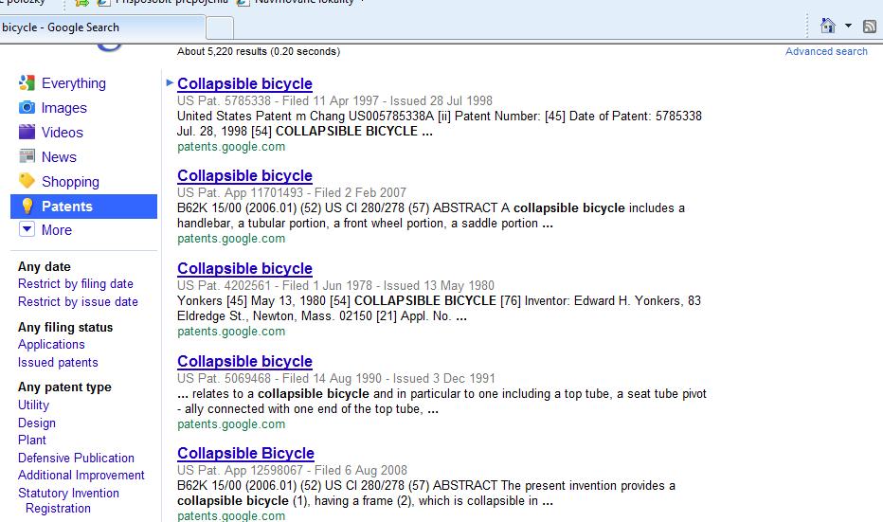Open dropdown arrow next to Home icon
The height and width of the screenshot is (522, 883).
848,26
